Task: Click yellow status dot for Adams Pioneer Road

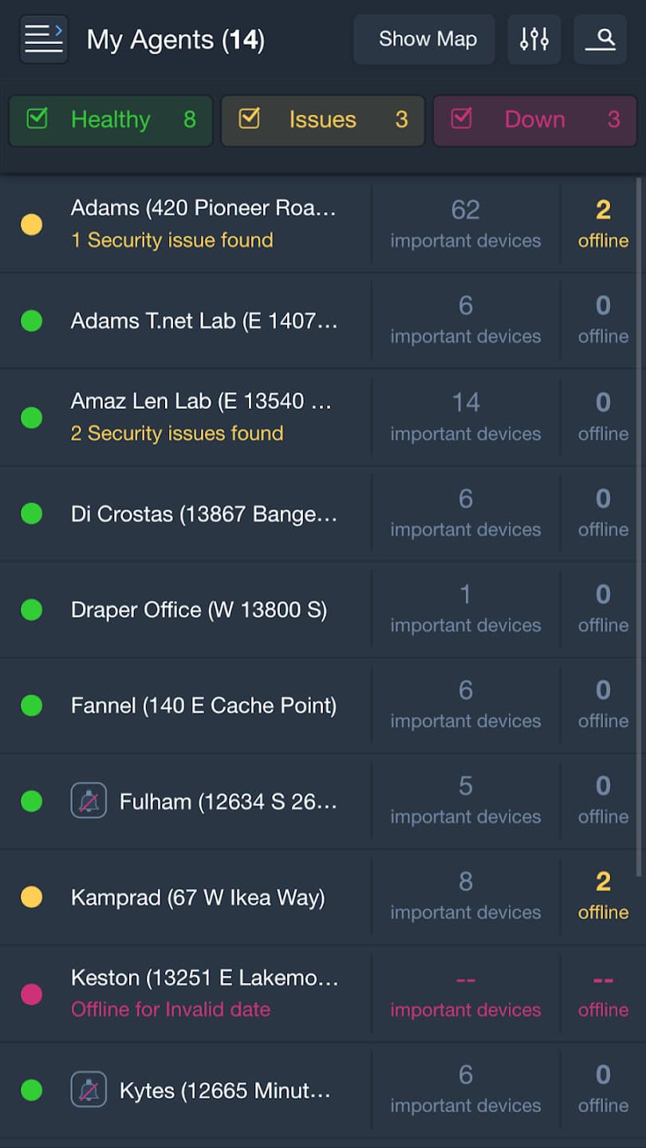Action: click(x=31, y=224)
